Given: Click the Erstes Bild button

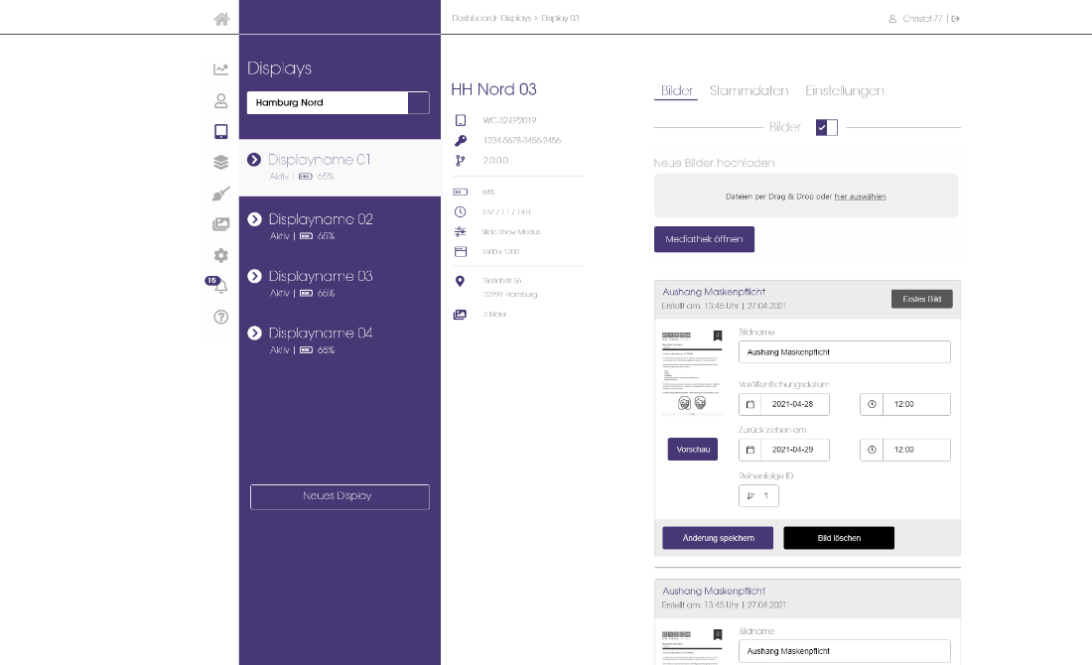Looking at the screenshot, I should point(922,300).
